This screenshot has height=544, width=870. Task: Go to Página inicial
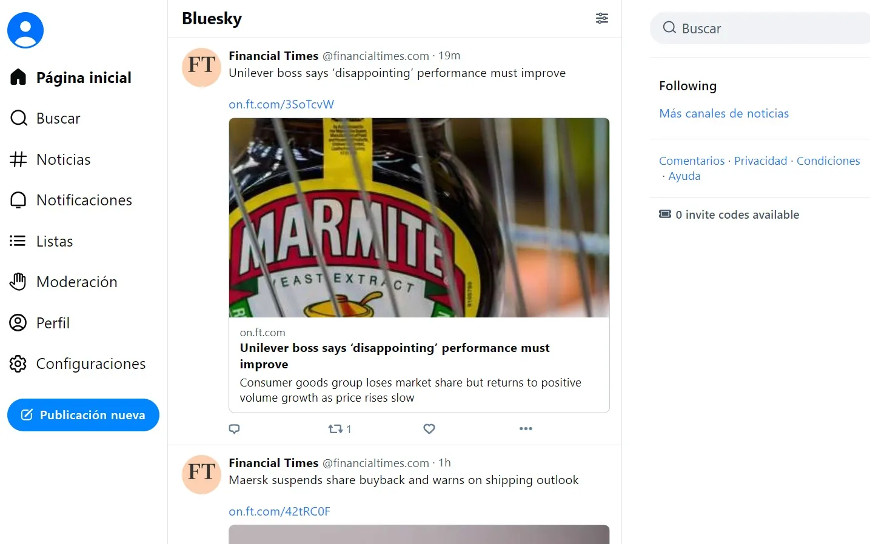coord(84,78)
